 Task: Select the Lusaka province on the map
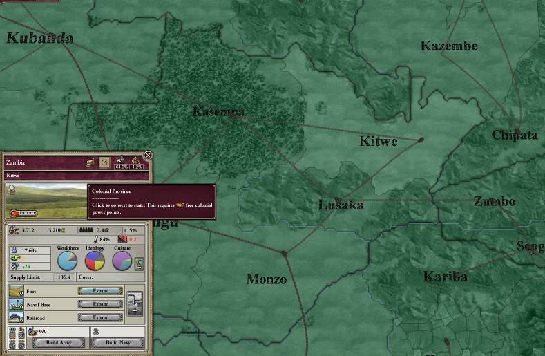coord(340,205)
